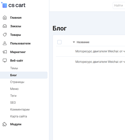This screenshot has width=125, height=140.
Task: Toggle sort arrow beside Название column
Action: click(74, 42)
